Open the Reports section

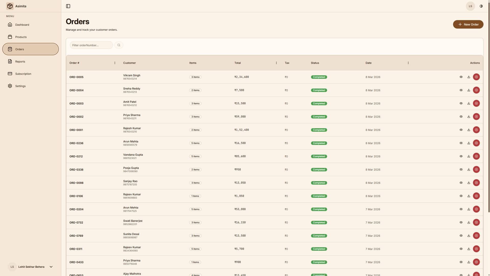[20, 61]
